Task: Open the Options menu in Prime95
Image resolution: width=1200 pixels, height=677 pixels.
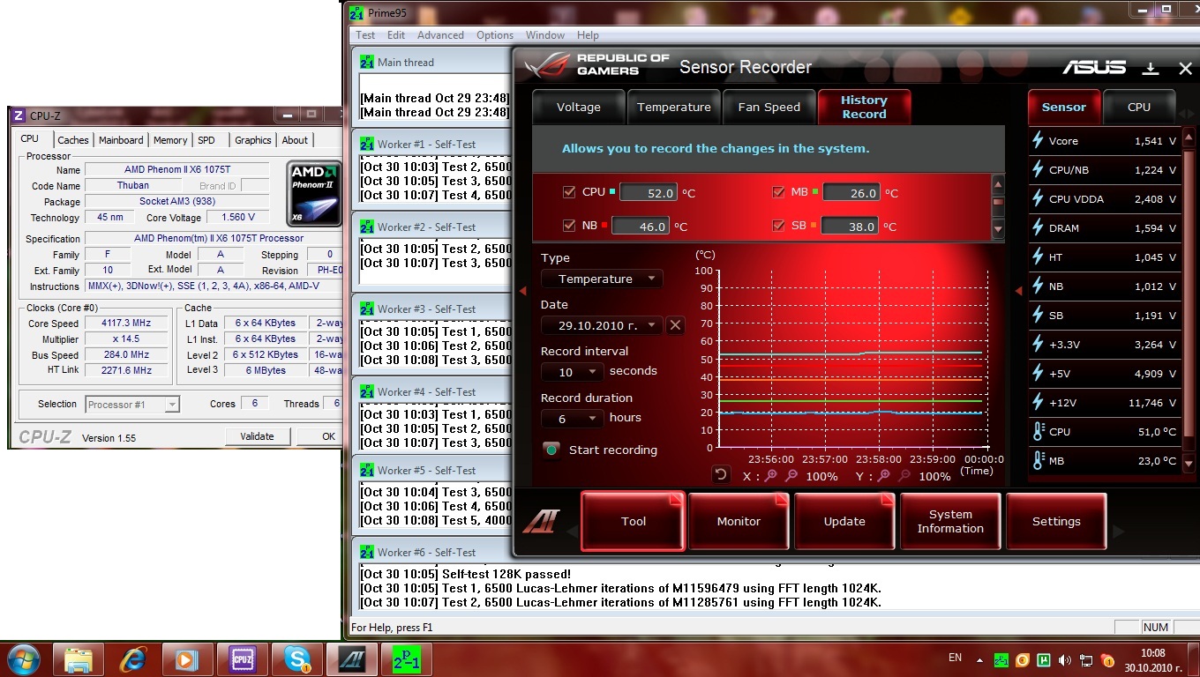Action: (x=495, y=35)
